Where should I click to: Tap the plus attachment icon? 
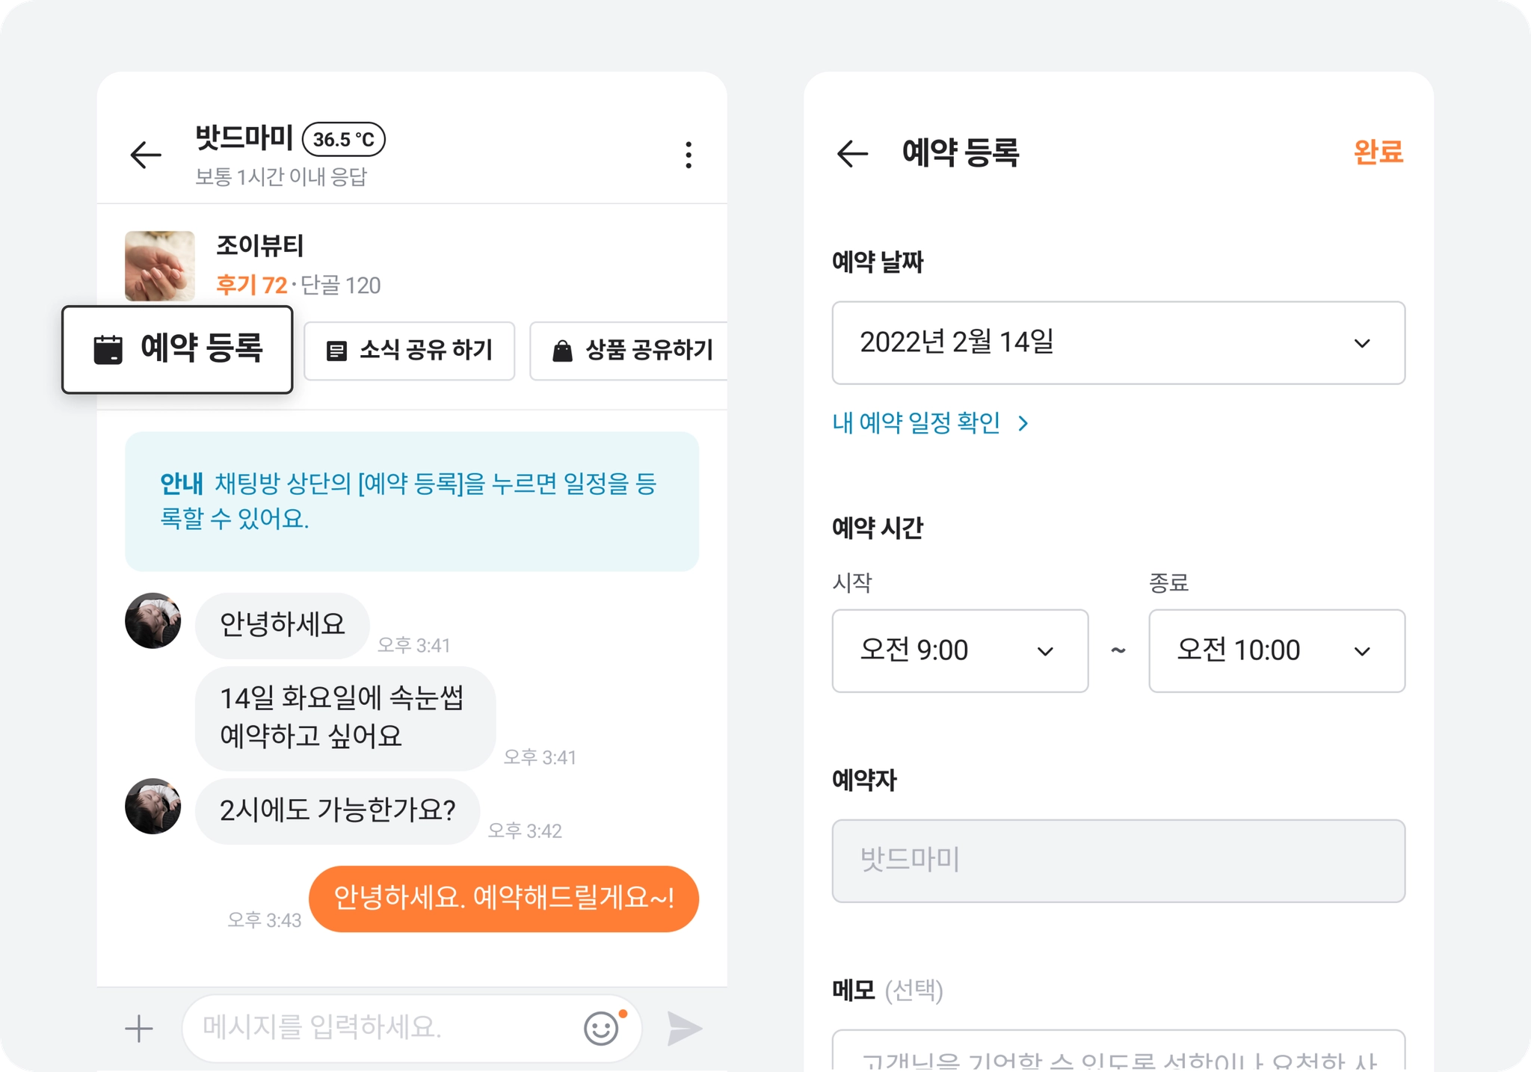point(139,1029)
